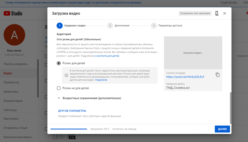Go to step 2 'Дополнения'

[118, 26]
